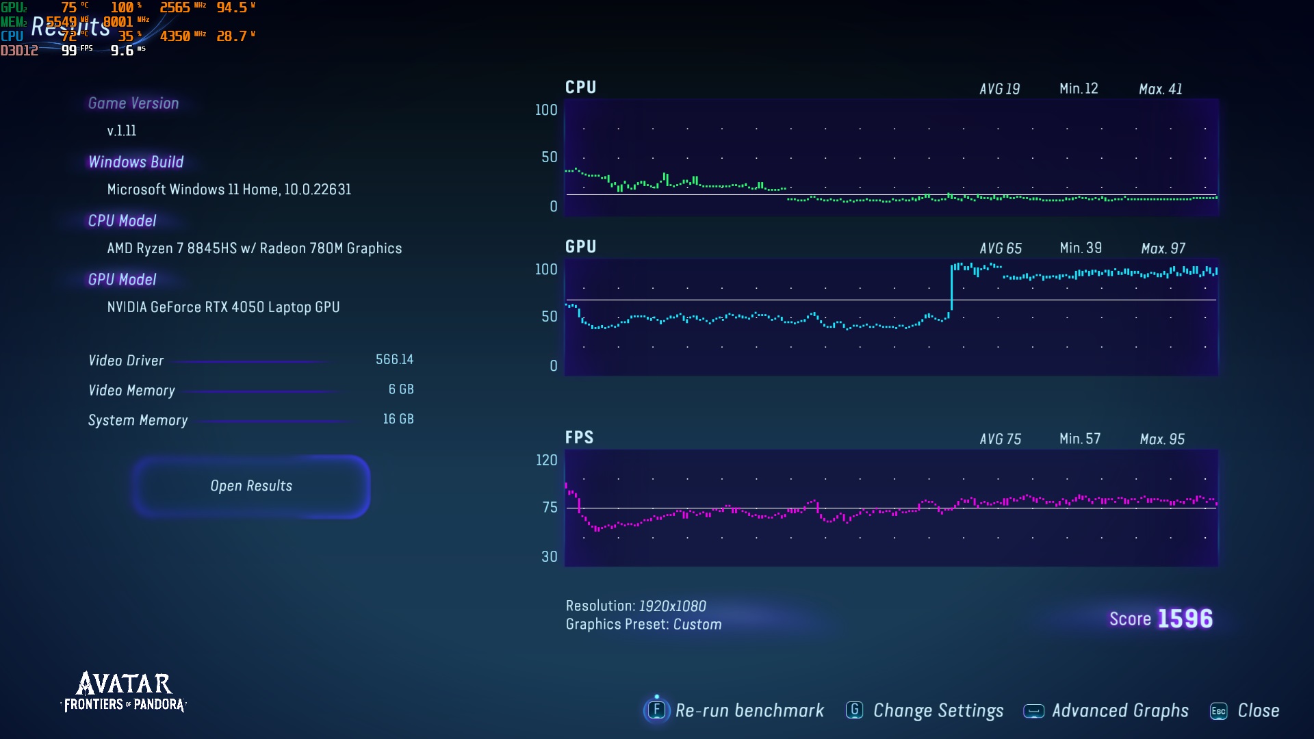Click the Avatar Frontiers of Pandora logo
Image resolution: width=1314 pixels, height=739 pixels.
[x=124, y=692]
